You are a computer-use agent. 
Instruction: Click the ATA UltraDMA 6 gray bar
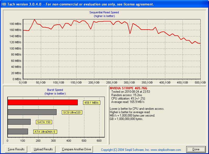[18, 131]
